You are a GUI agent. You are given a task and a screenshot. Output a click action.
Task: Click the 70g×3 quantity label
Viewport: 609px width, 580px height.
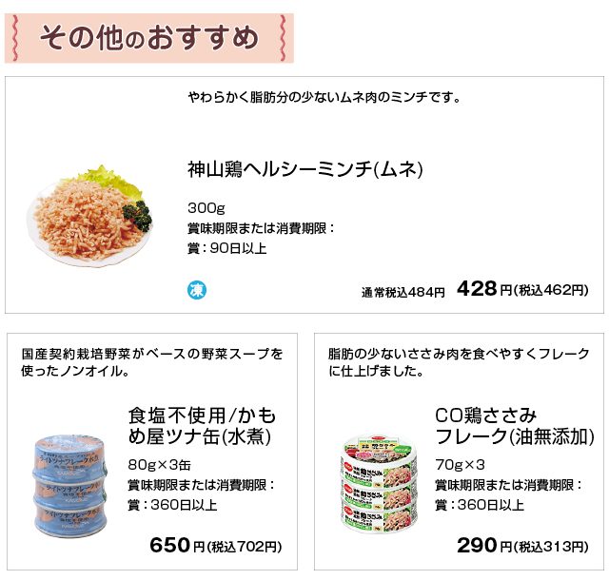(461, 465)
